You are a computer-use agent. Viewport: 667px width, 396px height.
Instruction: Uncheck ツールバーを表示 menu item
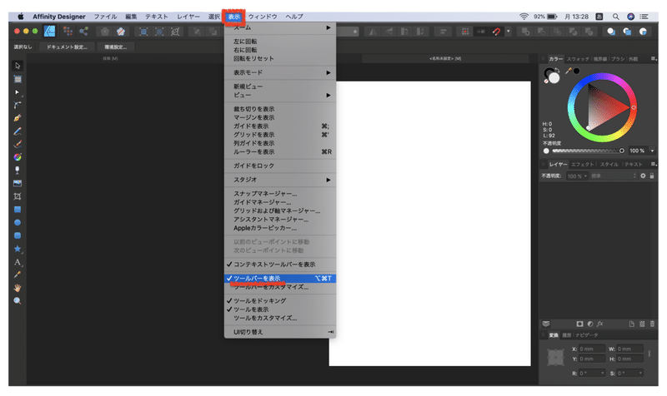tap(280, 279)
